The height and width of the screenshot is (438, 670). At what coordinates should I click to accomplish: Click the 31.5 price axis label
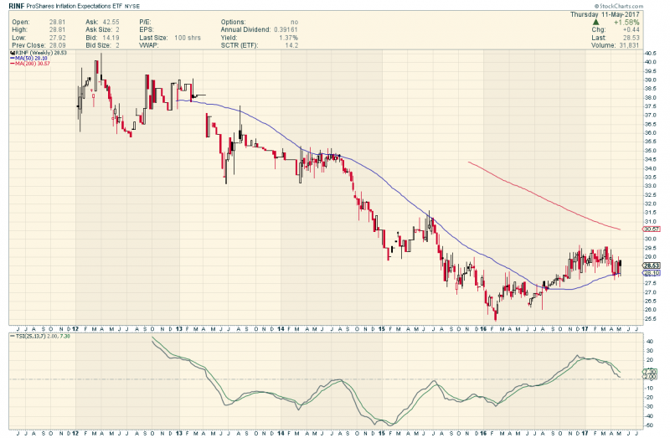(652, 213)
